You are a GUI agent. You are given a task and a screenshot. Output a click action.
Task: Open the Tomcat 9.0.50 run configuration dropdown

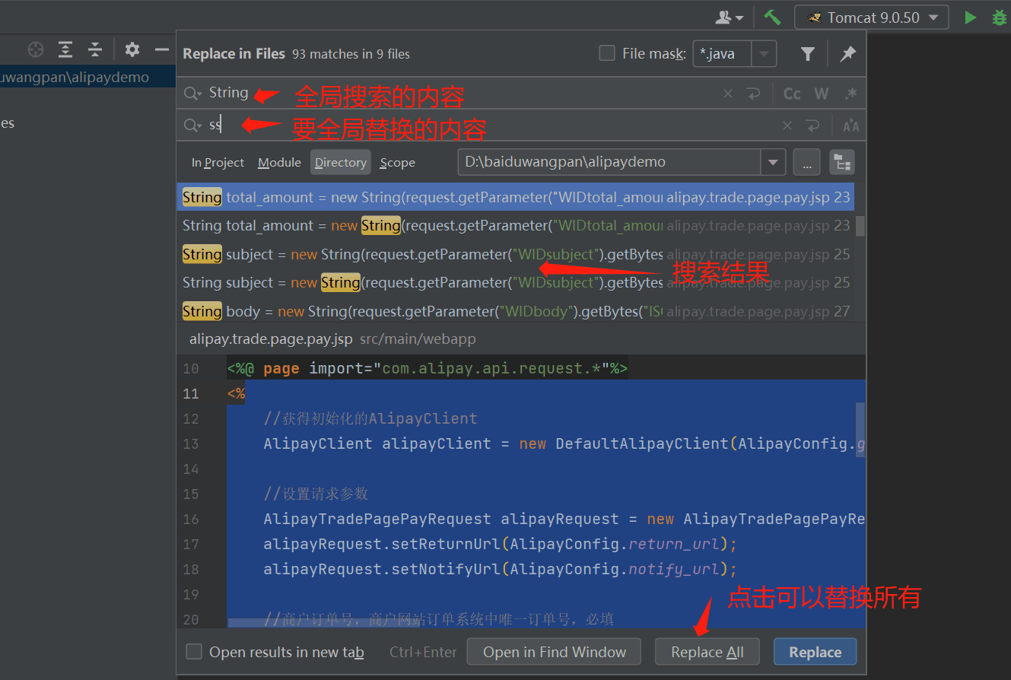coord(871,17)
